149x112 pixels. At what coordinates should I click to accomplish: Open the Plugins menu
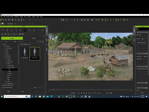[x=34, y=17]
